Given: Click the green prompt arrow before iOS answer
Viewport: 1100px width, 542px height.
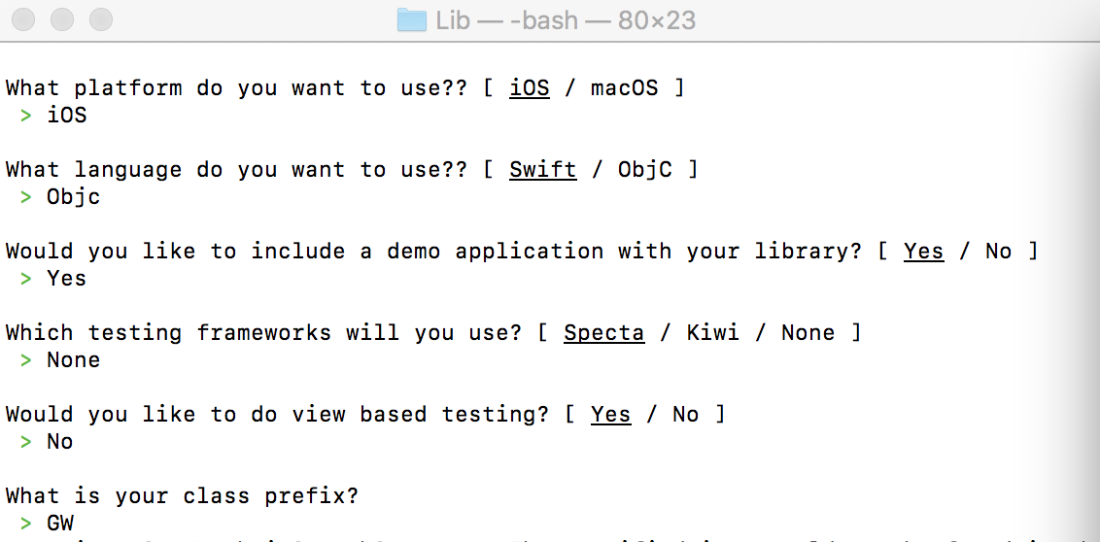Looking at the screenshot, I should 26,116.
